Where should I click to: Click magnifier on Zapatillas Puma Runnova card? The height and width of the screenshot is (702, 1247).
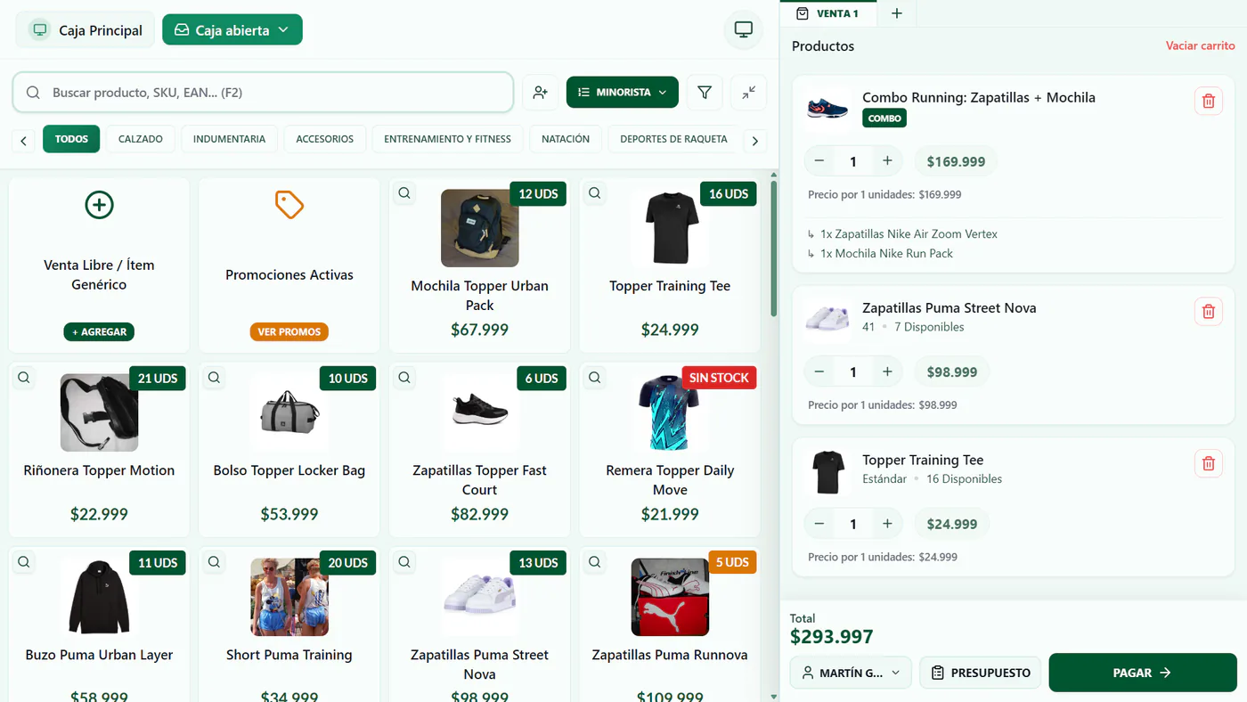595,562
